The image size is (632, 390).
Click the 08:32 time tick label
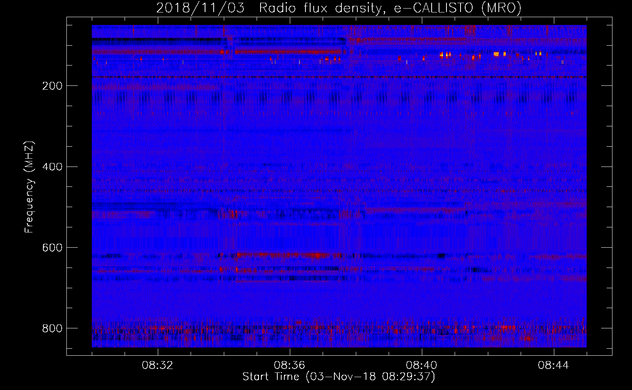(158, 365)
